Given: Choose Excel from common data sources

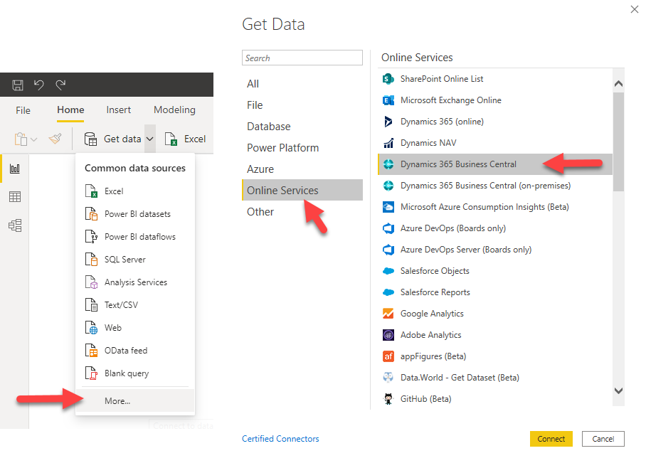Looking at the screenshot, I should tap(135, 191).
